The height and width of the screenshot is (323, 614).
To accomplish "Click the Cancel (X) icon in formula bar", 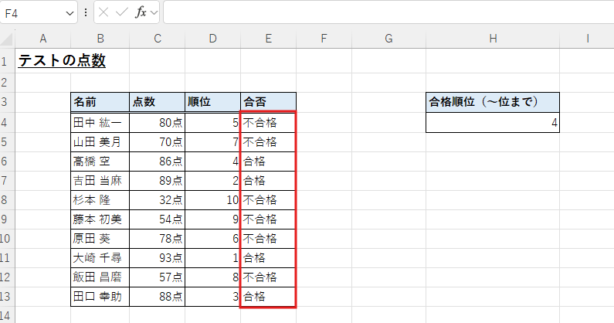I will tap(104, 13).
